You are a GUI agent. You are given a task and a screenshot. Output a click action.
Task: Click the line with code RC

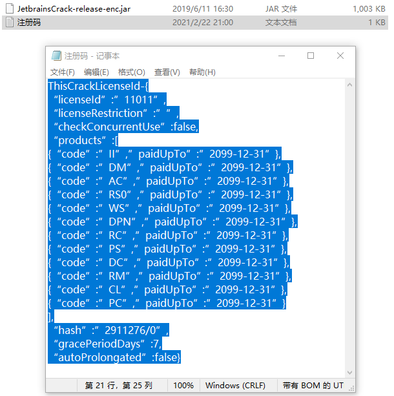click(168, 235)
